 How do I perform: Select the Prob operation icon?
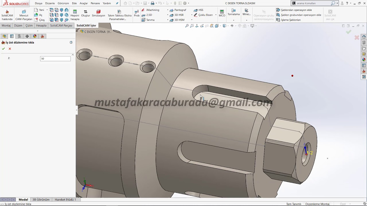137,13
